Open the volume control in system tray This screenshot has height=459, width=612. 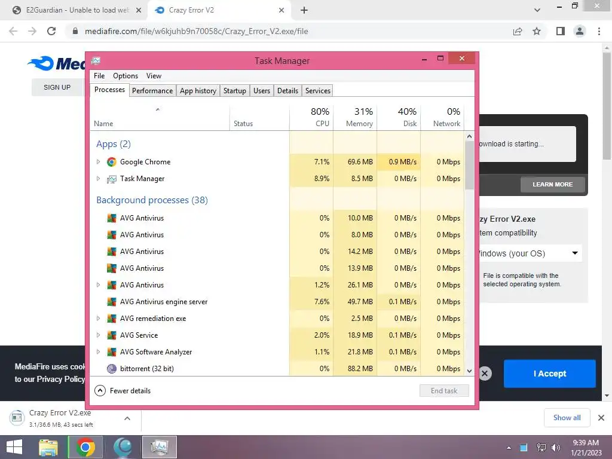tap(555, 448)
